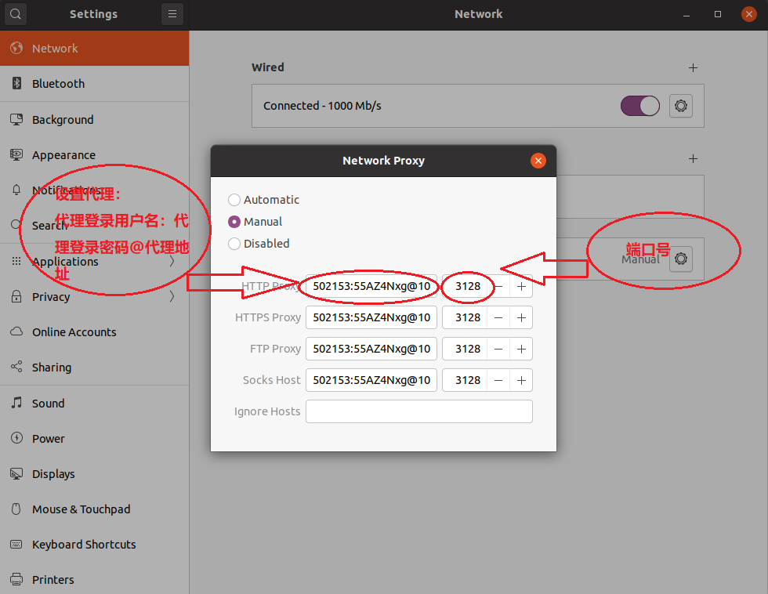Click the Online Accounts cloud icon
Image resolution: width=768 pixels, height=594 pixels.
click(x=16, y=331)
